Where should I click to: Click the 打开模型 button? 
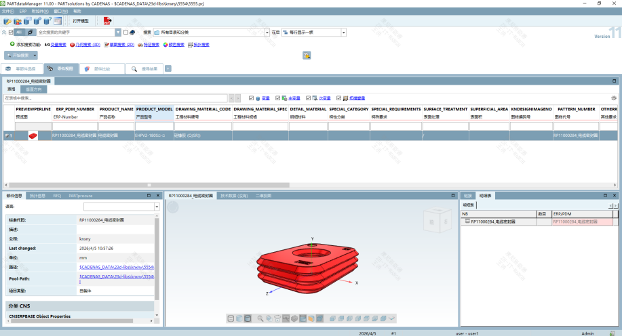tap(81, 21)
